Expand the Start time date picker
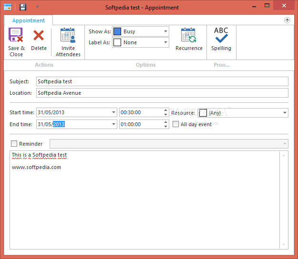The image size is (298, 259). [x=113, y=112]
